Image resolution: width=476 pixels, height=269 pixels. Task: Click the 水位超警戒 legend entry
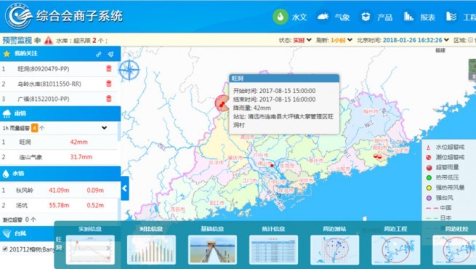pyautogui.click(x=445, y=148)
